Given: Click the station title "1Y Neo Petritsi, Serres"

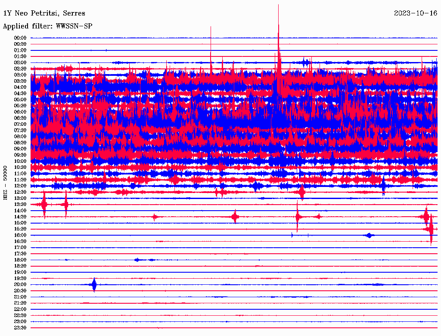Looking at the screenshot, I should pyautogui.click(x=44, y=13).
